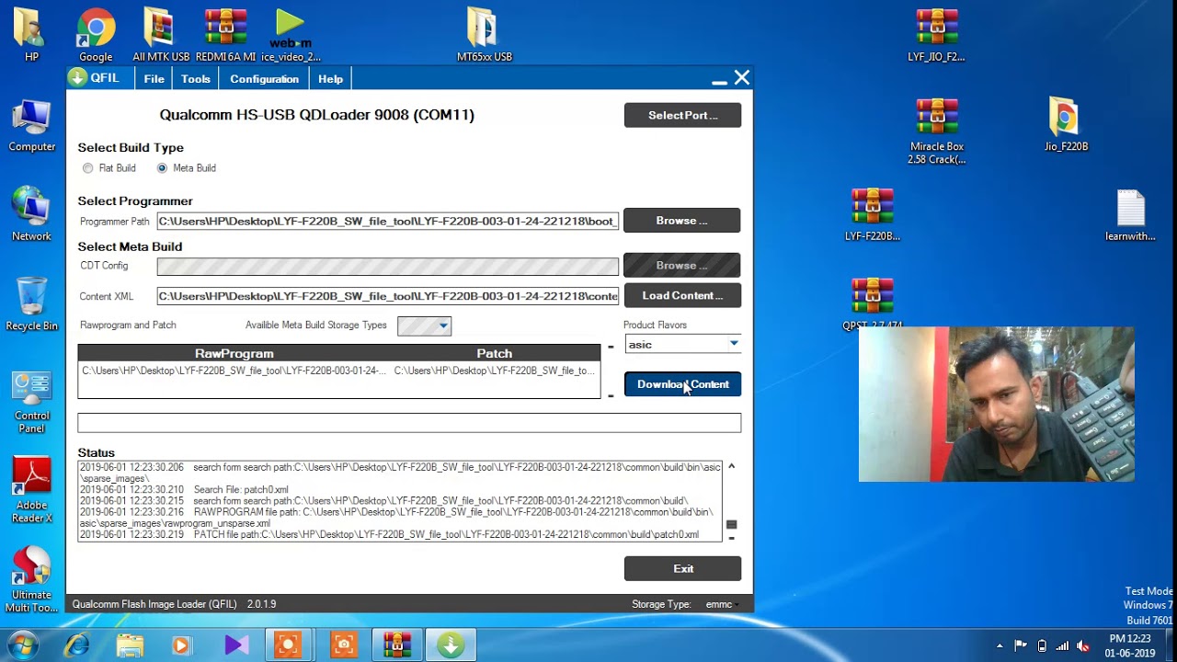Select the LYF_JIO_F2 archive on desktop

pyautogui.click(x=936, y=35)
